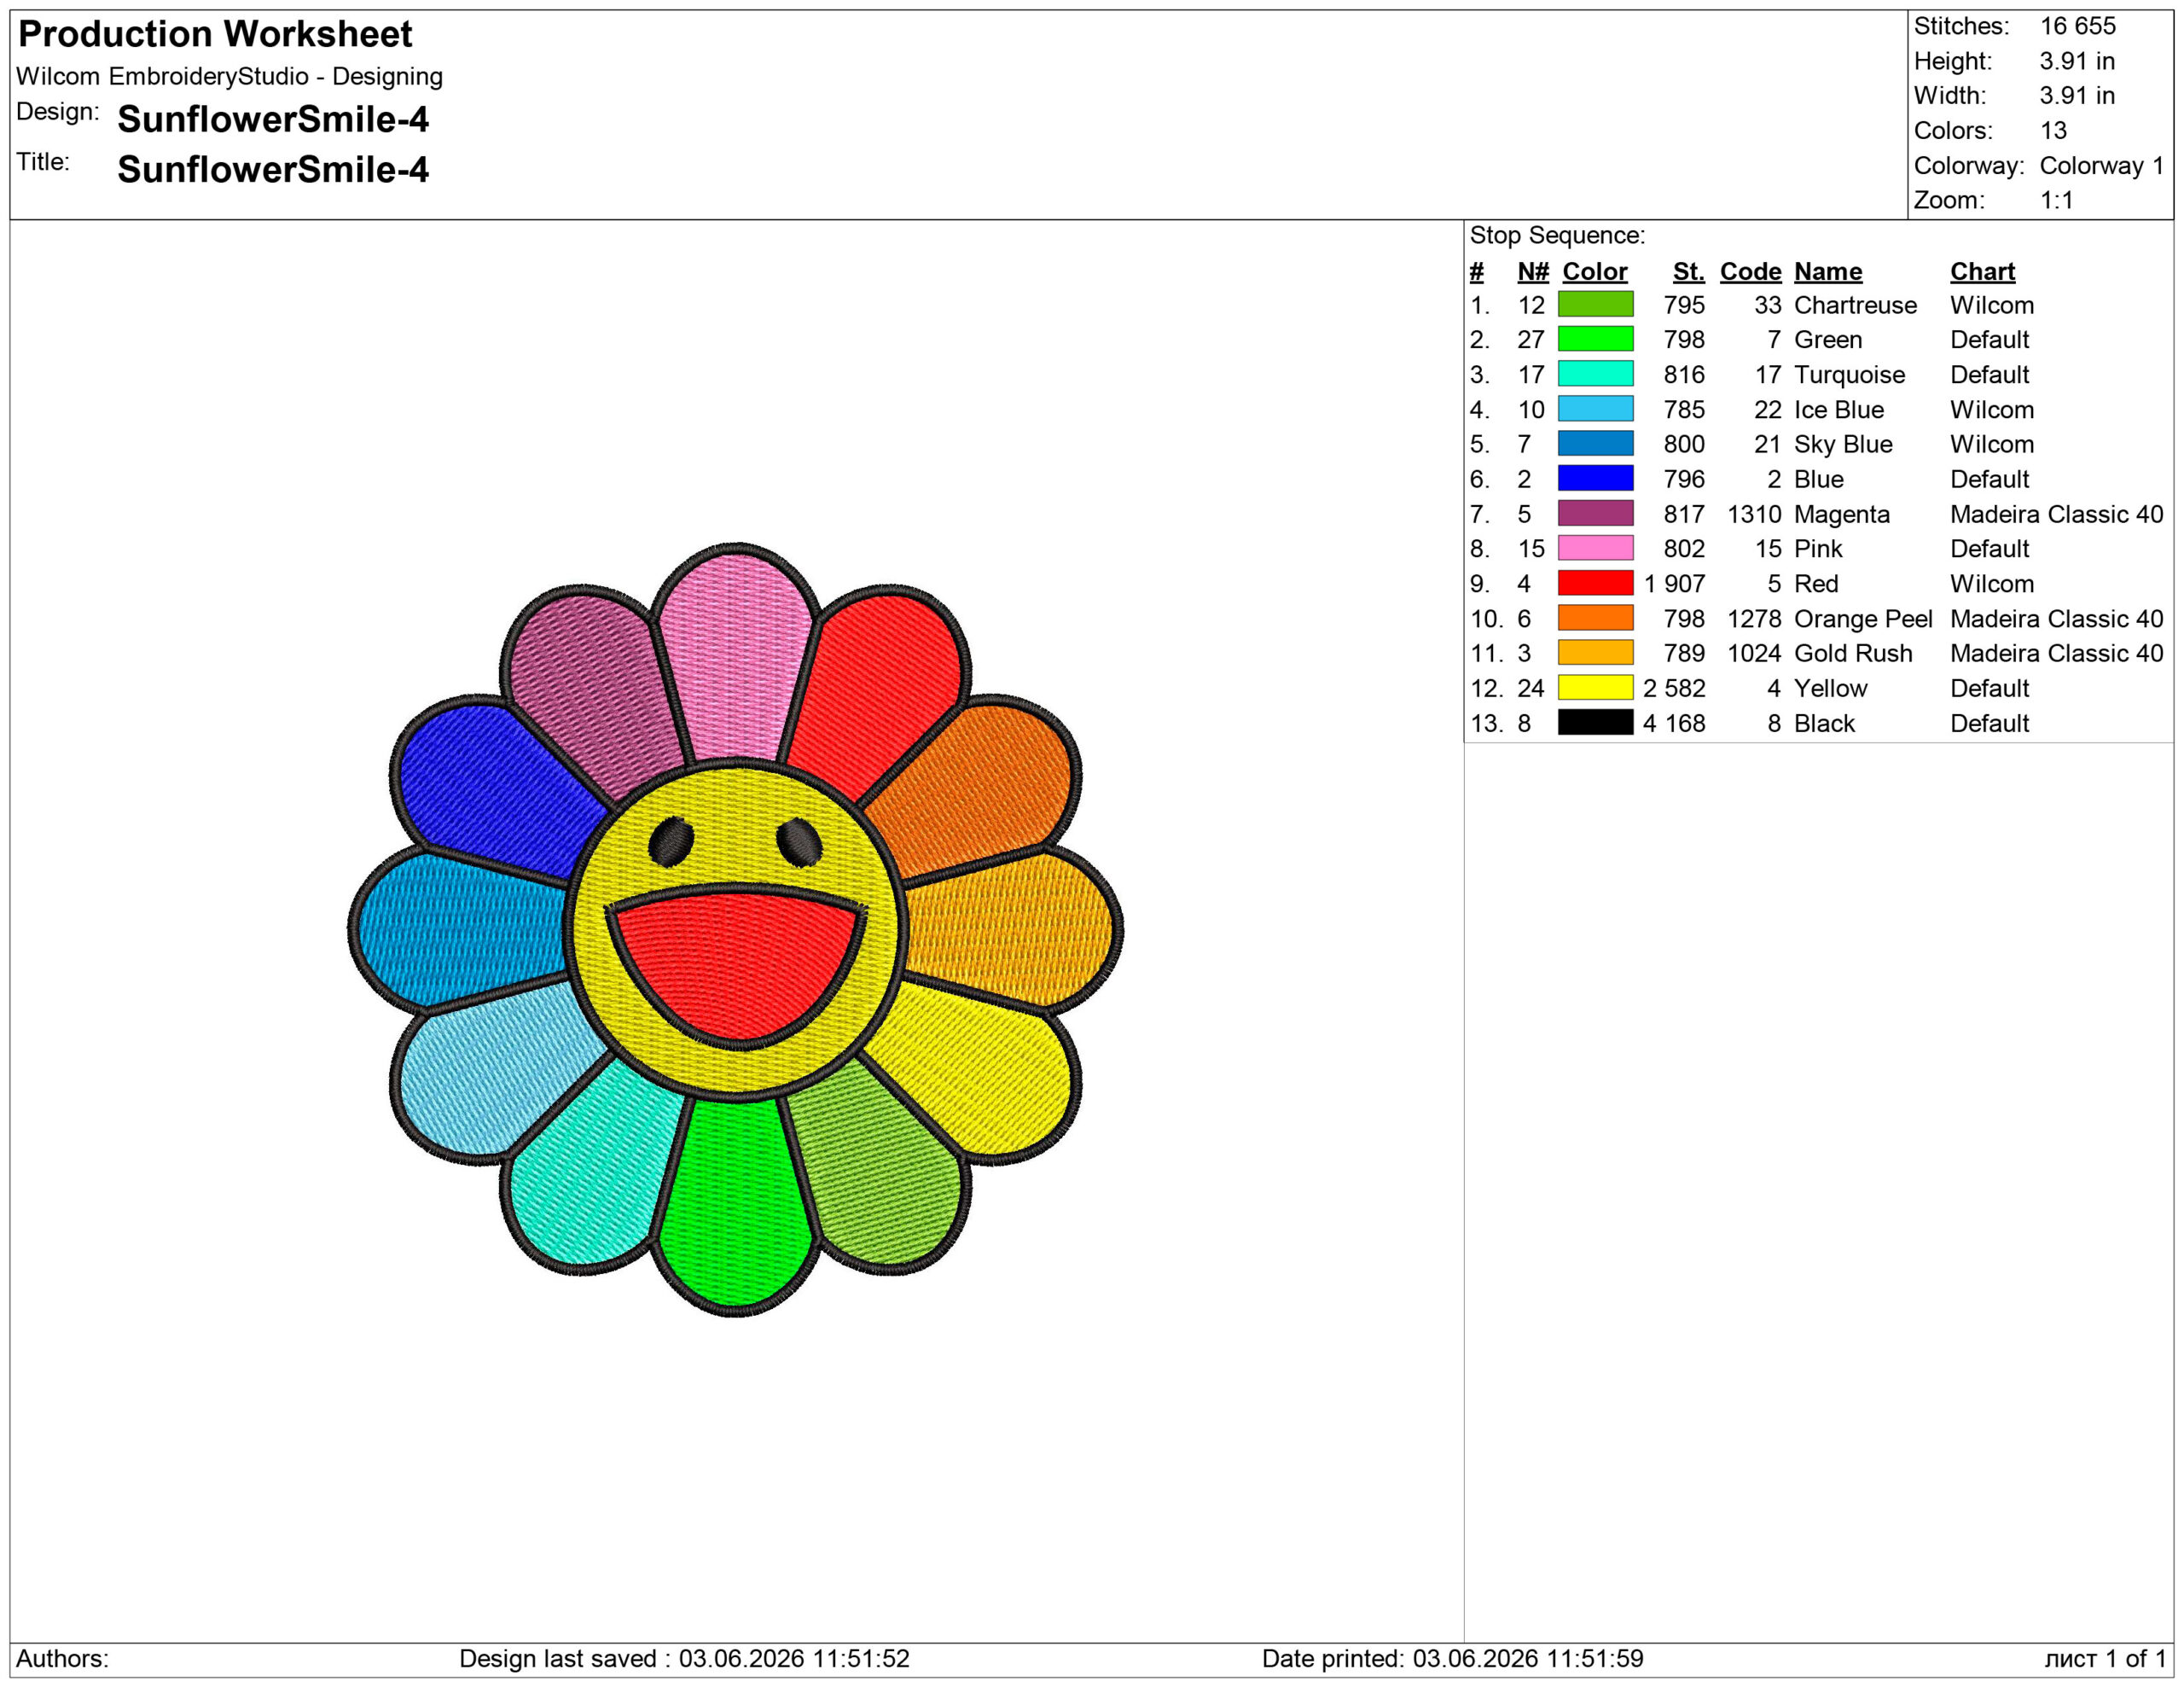
Task: Click the 'Color' column header
Action: tap(1595, 271)
